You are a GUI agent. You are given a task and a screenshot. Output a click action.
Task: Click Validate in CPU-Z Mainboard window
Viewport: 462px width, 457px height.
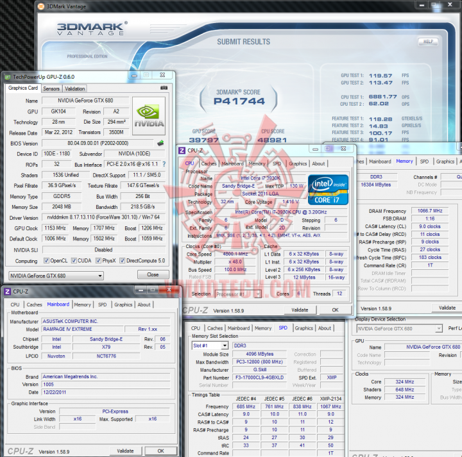click(125, 451)
